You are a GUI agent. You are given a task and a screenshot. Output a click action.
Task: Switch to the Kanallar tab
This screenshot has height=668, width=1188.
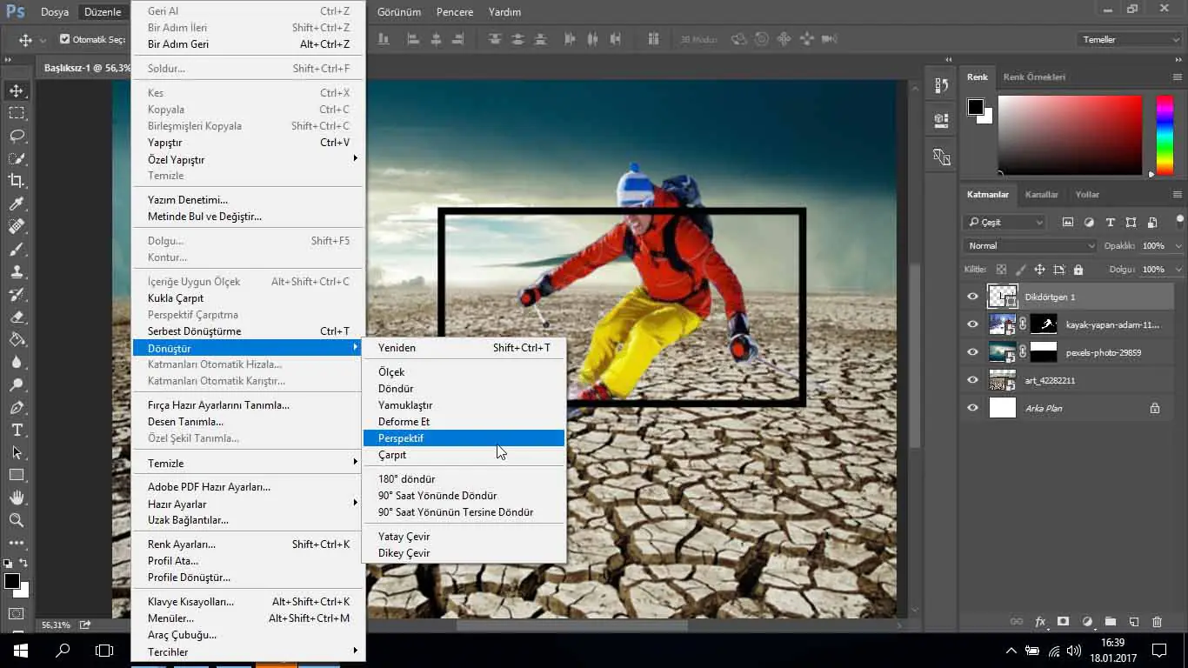1041,195
